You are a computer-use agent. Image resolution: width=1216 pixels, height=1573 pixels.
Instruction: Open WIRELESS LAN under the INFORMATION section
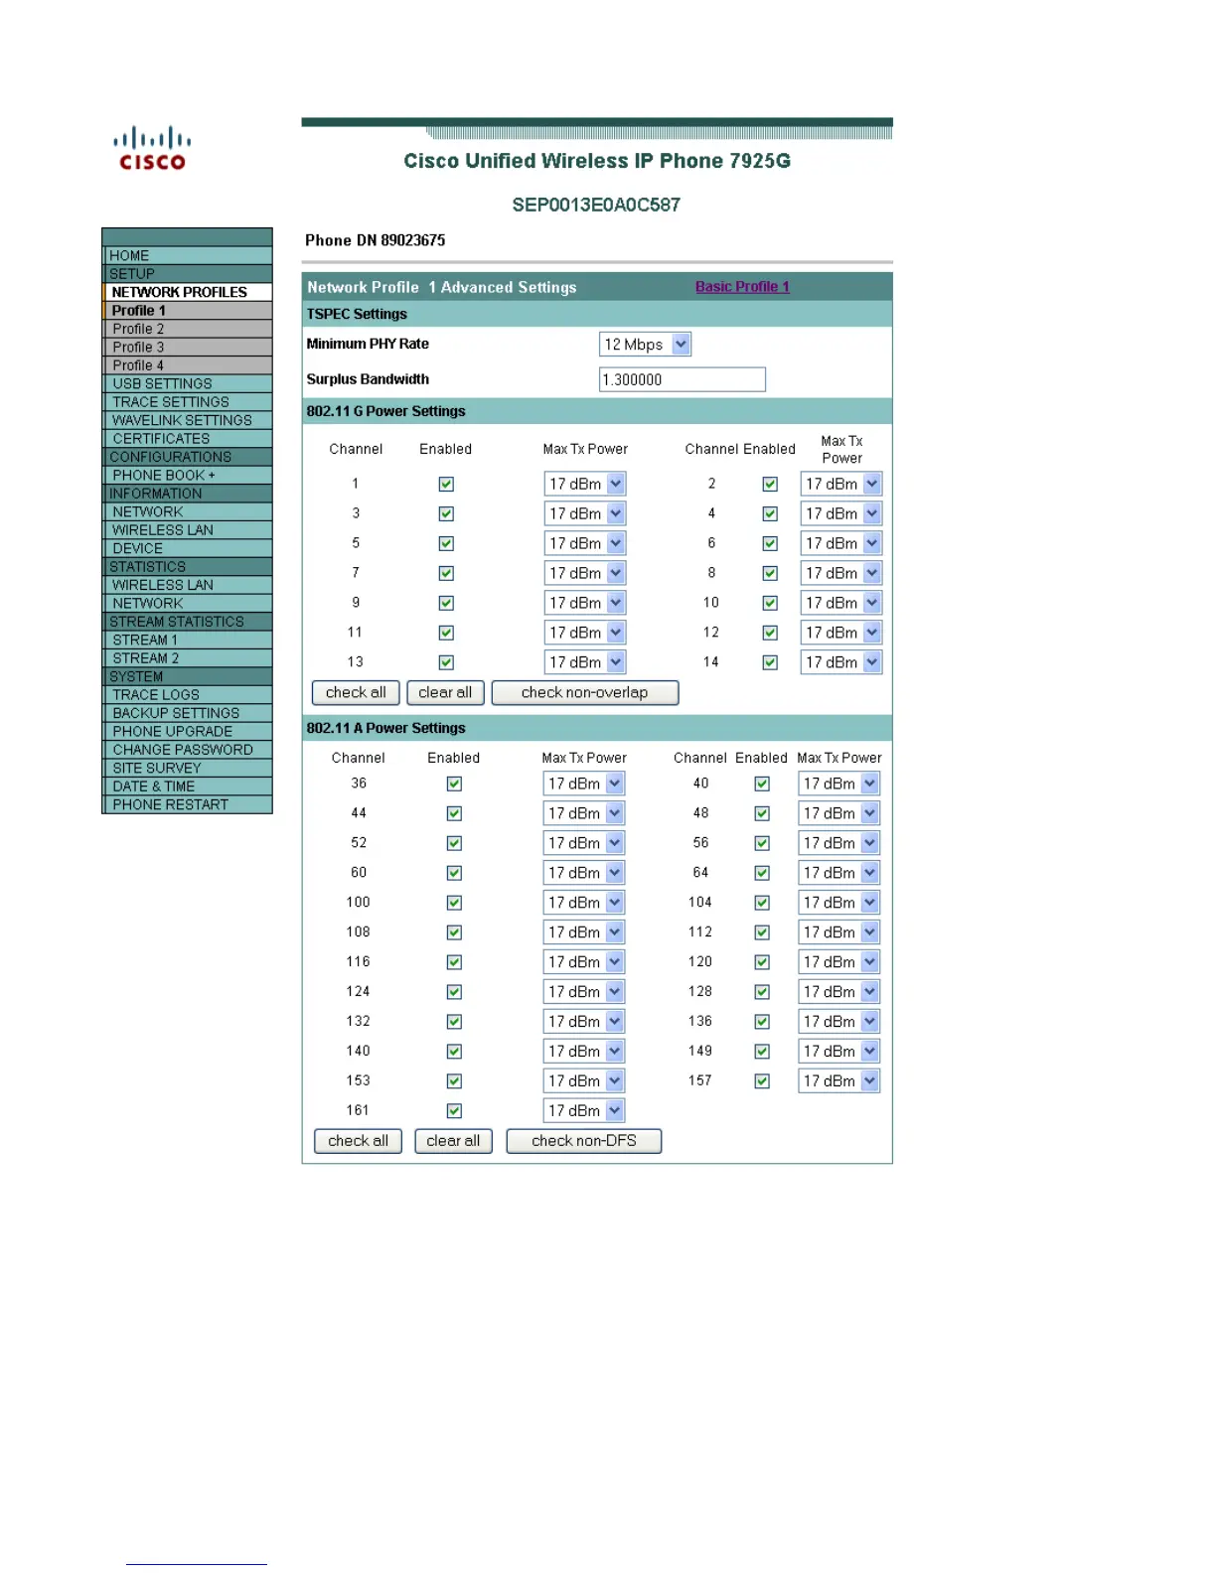[188, 530]
